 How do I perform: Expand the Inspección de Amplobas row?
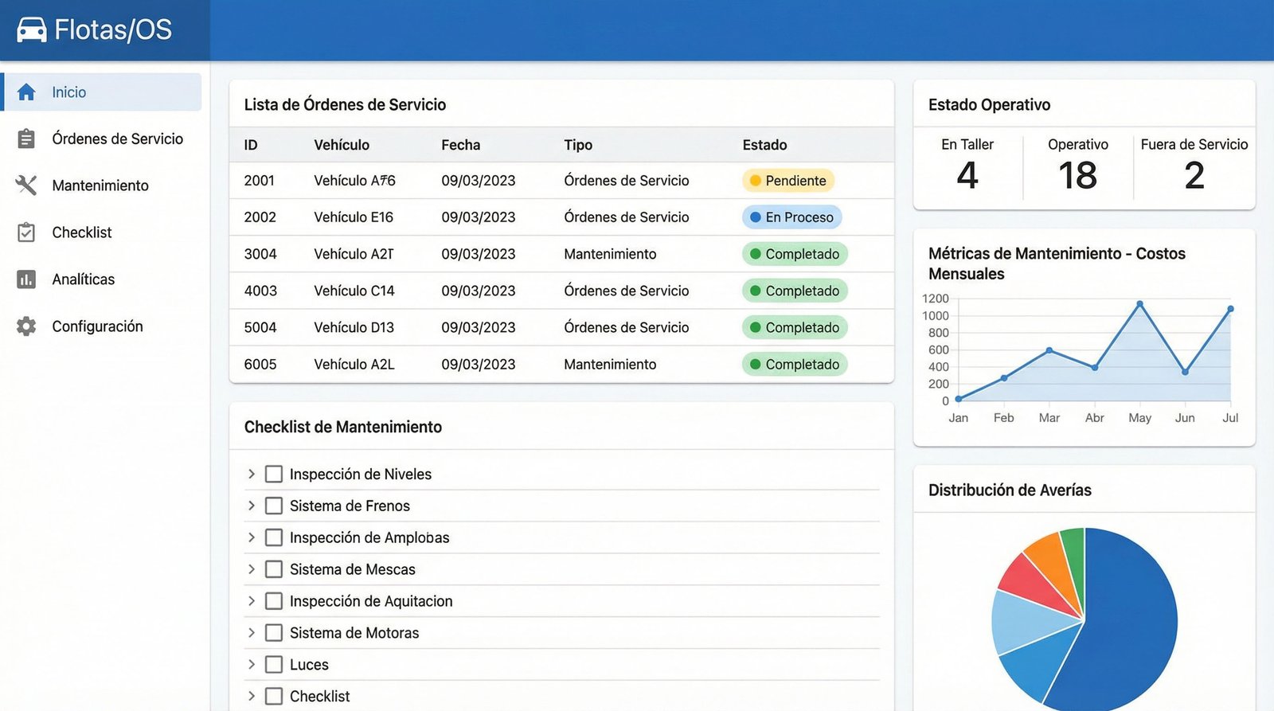point(252,537)
